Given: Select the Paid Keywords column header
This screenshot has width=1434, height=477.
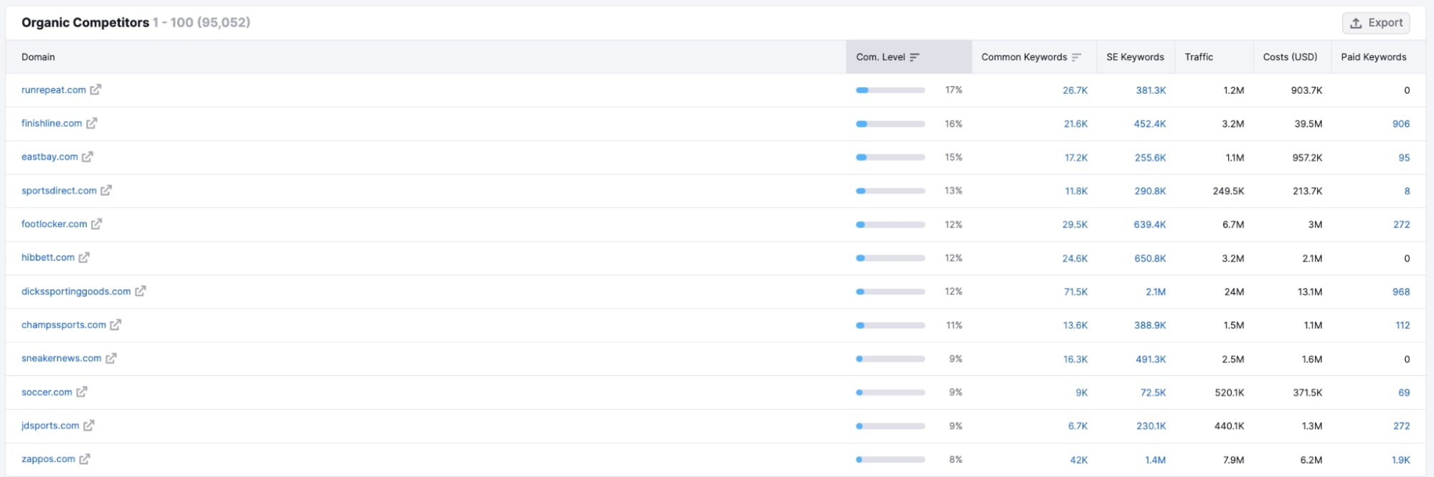Looking at the screenshot, I should [x=1373, y=57].
